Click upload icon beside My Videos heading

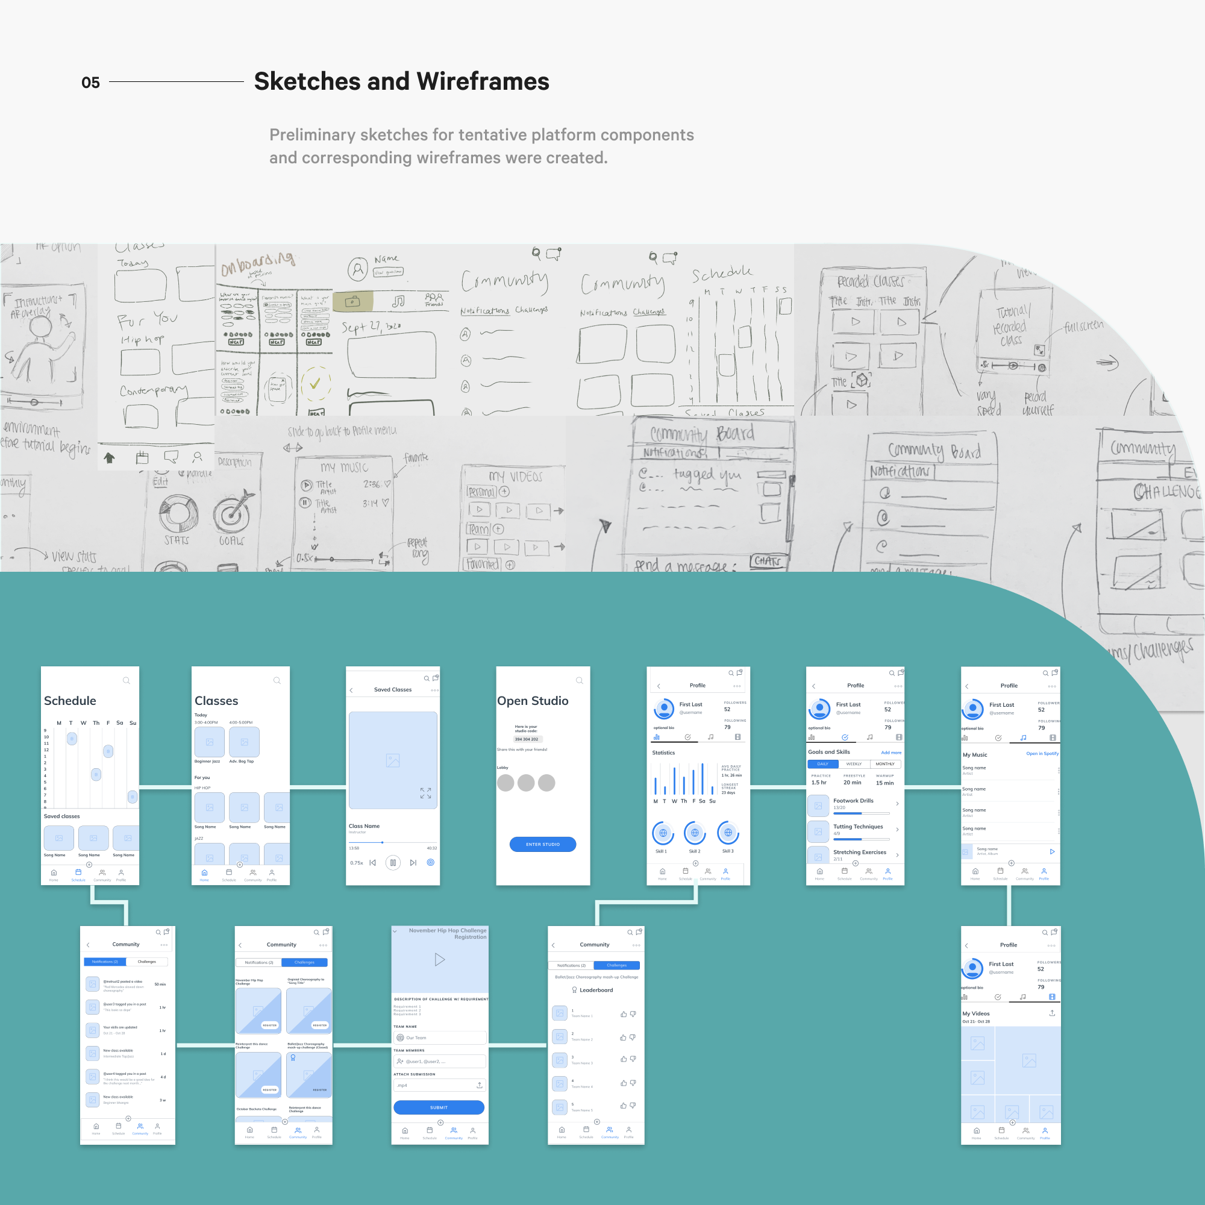point(1051,1013)
